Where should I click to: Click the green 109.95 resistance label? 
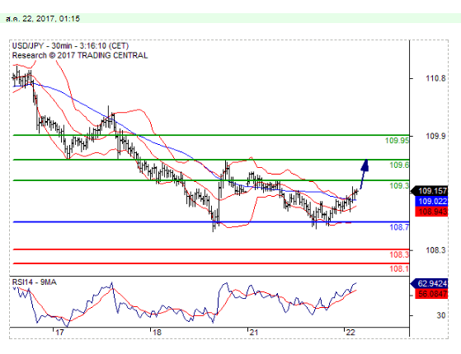coord(397,141)
